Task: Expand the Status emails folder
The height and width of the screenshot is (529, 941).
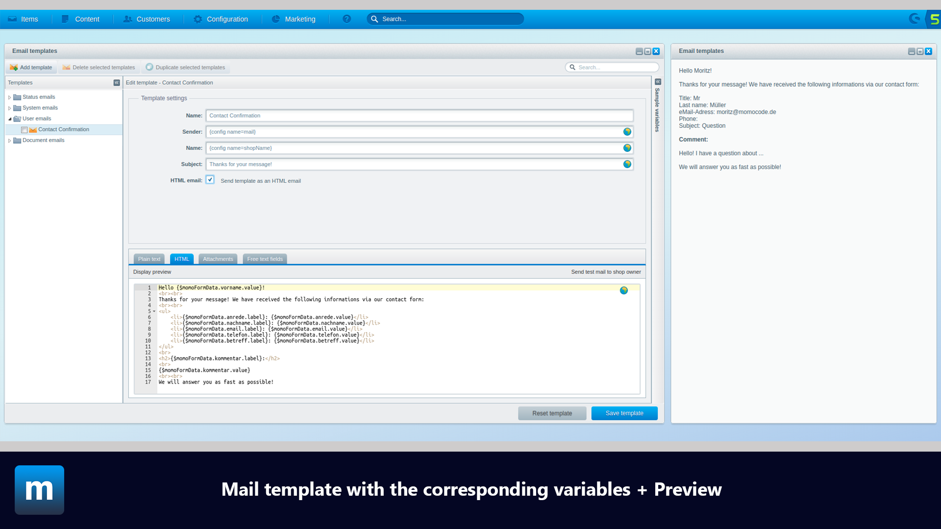Action: (9, 97)
